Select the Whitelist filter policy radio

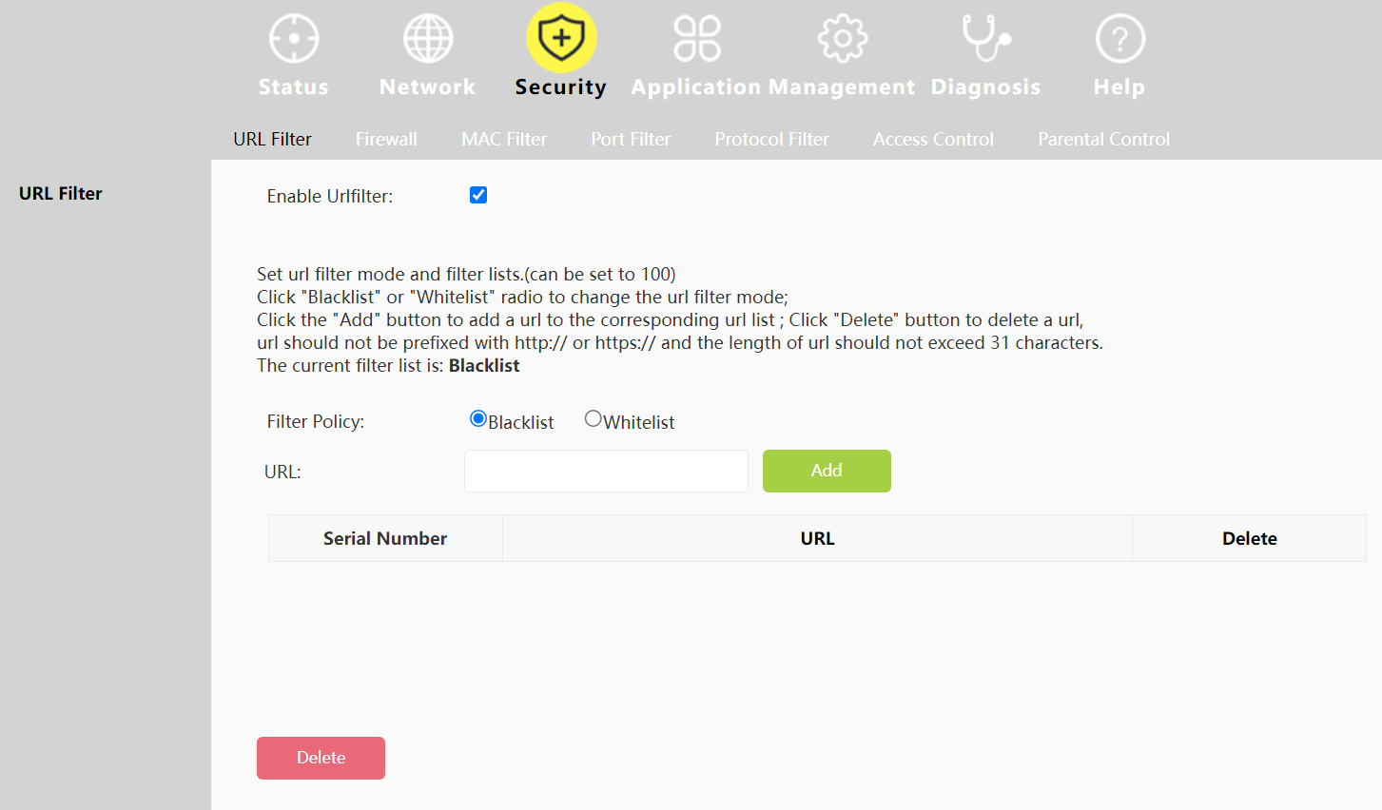[x=594, y=418]
